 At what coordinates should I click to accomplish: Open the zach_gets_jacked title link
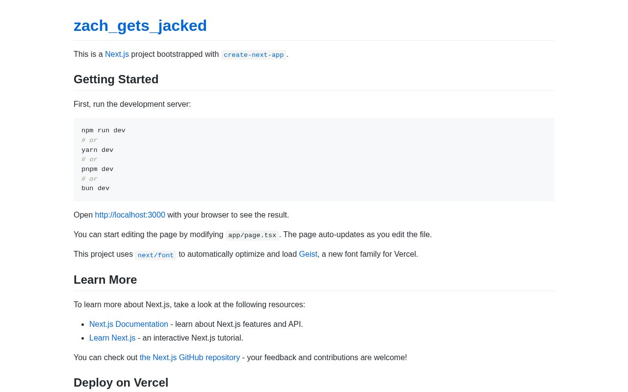140,25
